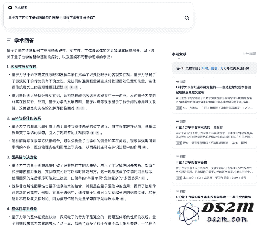The width and height of the screenshot is (260, 226).
Task: Click reference 1 abstract beginning 欧几里得几何学
Action: pyautogui.click(x=214, y=100)
